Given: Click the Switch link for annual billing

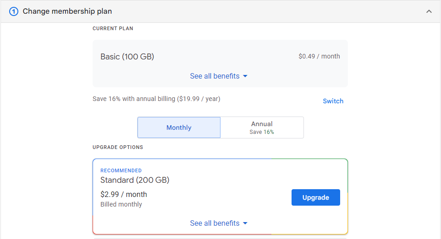Looking at the screenshot, I should point(333,101).
